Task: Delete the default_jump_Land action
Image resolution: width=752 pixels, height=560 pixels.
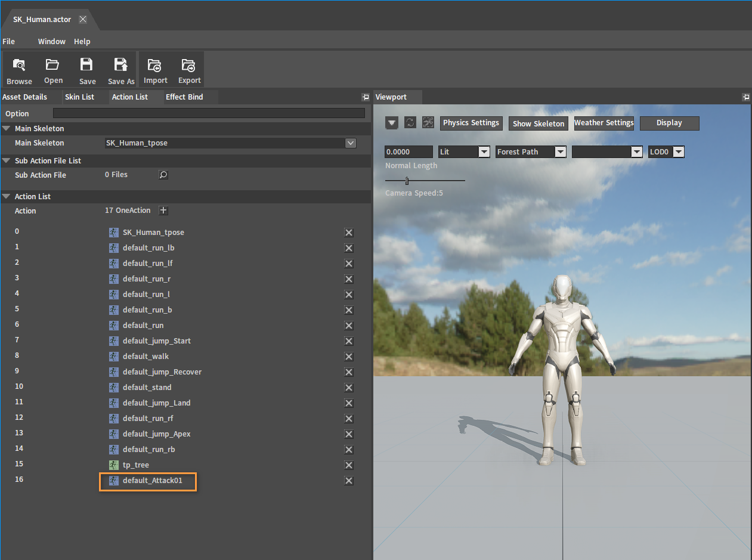Action: point(349,403)
